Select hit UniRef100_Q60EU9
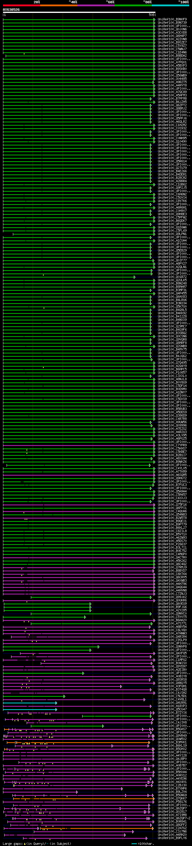 [172, 604]
